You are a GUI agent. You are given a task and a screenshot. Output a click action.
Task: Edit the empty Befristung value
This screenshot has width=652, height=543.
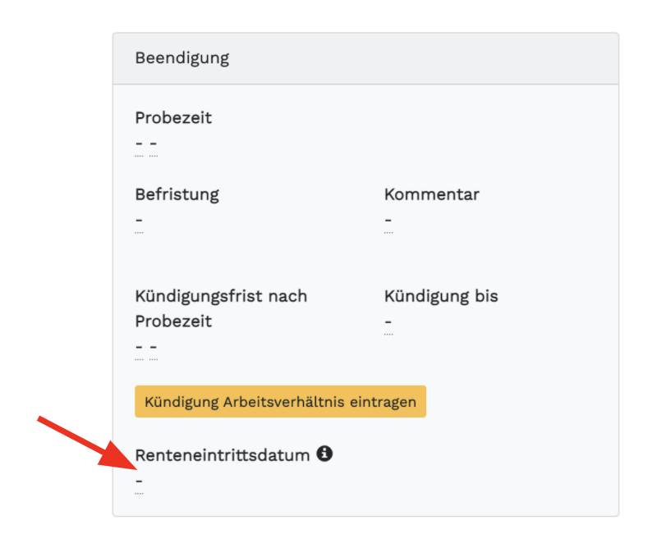tap(139, 221)
